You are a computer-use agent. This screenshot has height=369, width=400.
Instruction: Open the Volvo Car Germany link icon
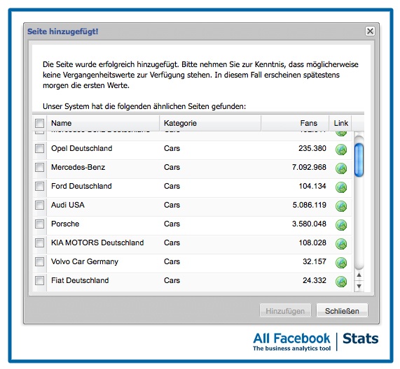coord(341,263)
